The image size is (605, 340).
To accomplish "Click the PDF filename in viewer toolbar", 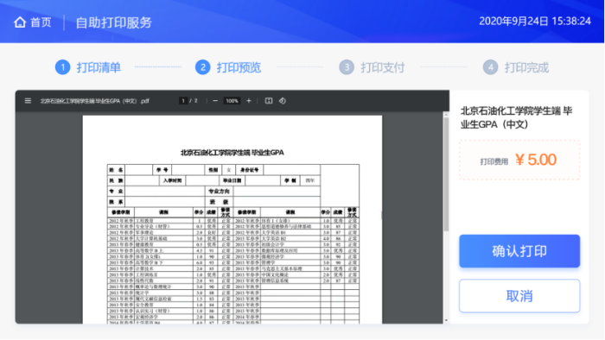I will coord(94,101).
